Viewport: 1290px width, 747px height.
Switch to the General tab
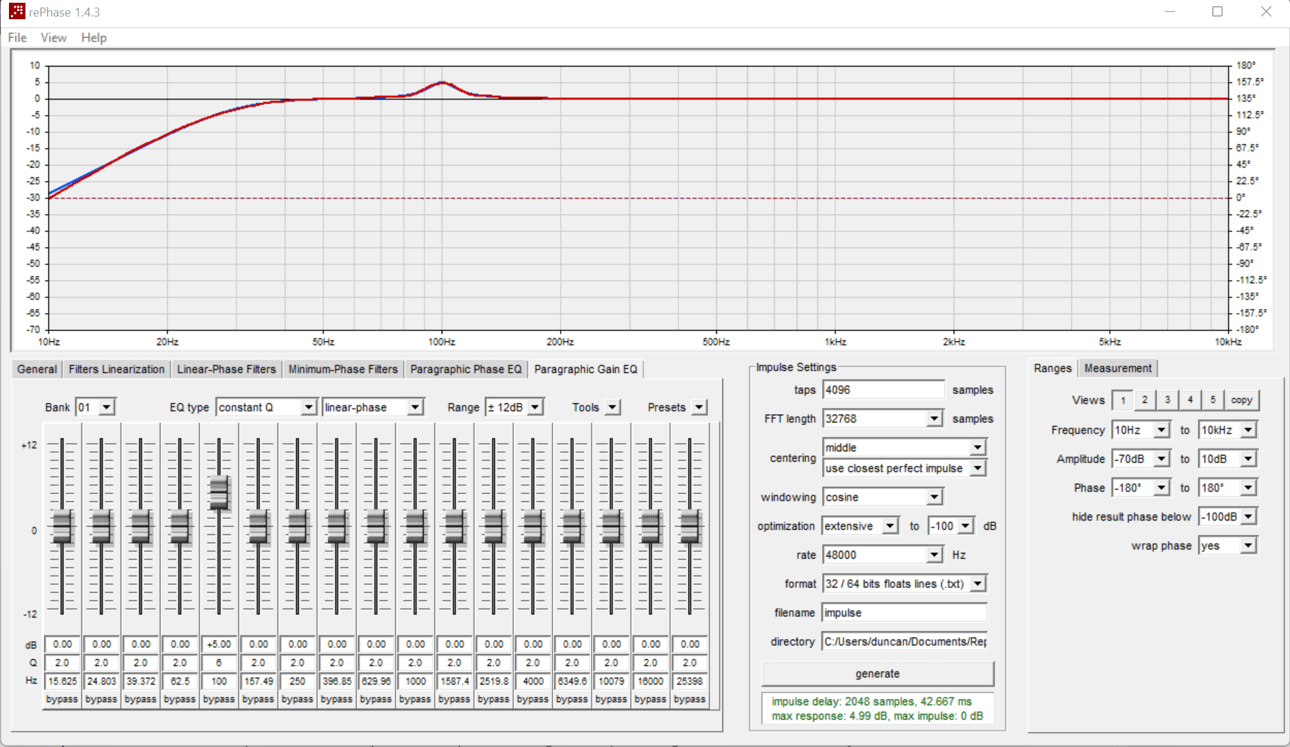pyautogui.click(x=37, y=369)
